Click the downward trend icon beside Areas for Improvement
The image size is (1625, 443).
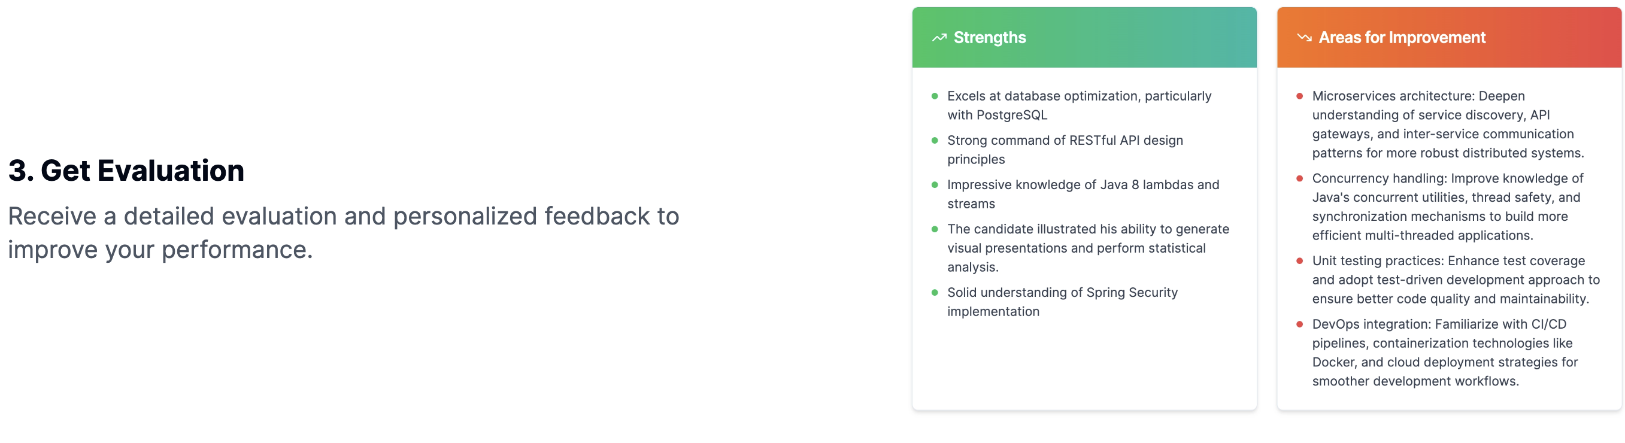[x=1305, y=38]
